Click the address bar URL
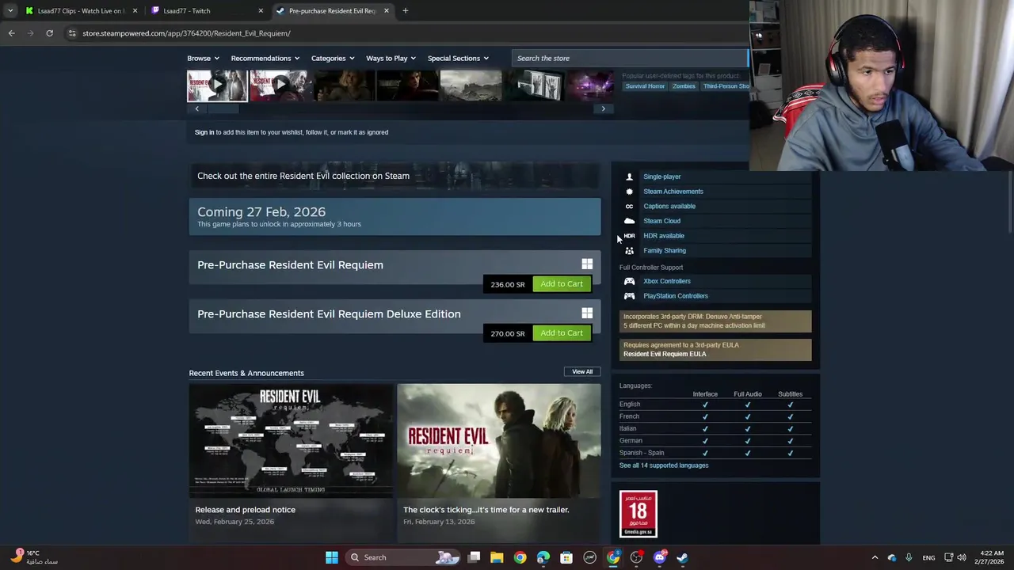The width and height of the screenshot is (1014, 570). (x=186, y=33)
